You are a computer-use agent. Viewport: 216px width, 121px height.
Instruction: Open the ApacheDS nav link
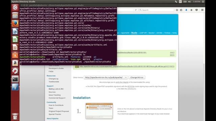(x=125, y=33)
